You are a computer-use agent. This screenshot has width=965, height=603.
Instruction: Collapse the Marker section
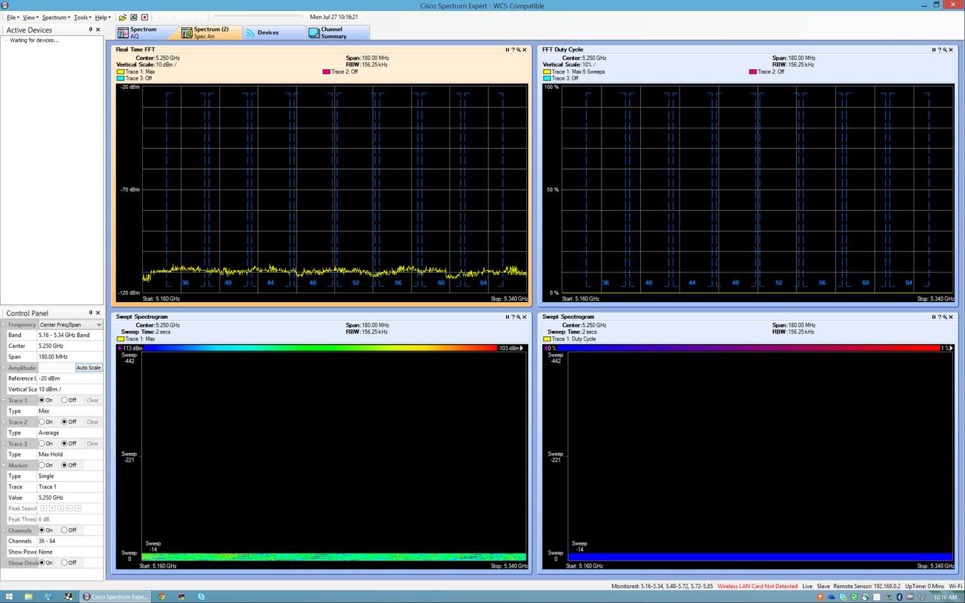click(3, 465)
